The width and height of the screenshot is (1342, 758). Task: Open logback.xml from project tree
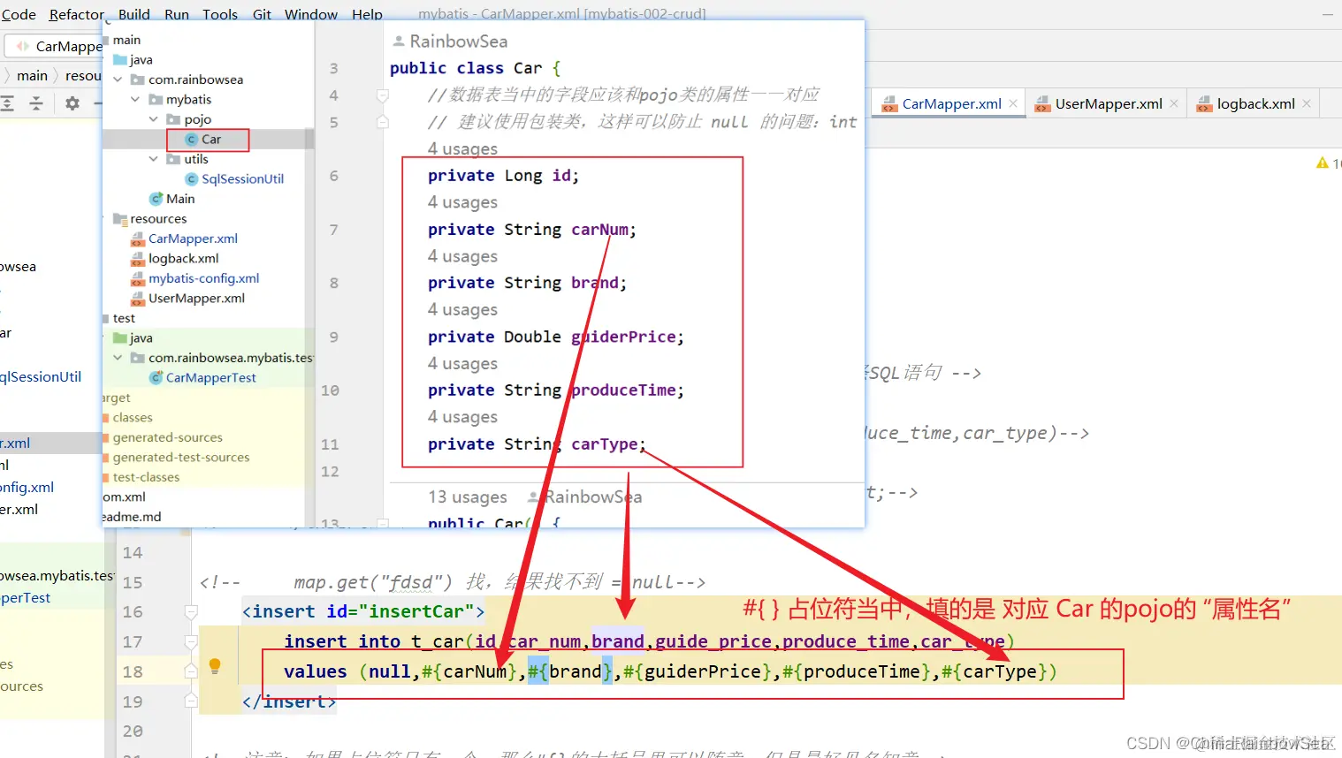coord(183,259)
